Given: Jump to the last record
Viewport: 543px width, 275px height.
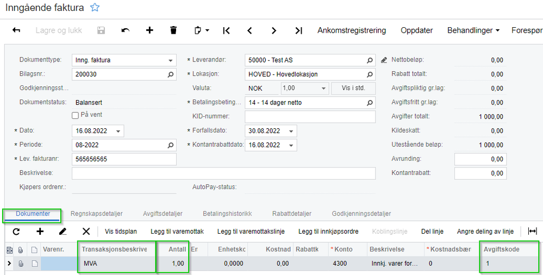Looking at the screenshot, I should coord(298,30).
